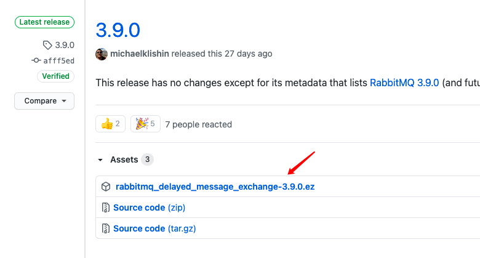Open michaelklishin's avatar image
The image size is (480, 258).
pyautogui.click(x=102, y=54)
